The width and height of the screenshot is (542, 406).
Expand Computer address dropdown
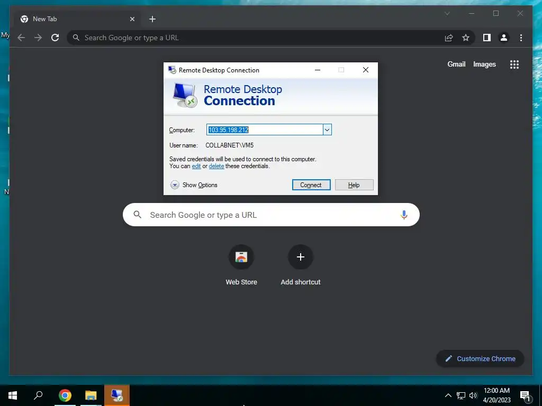(x=327, y=130)
